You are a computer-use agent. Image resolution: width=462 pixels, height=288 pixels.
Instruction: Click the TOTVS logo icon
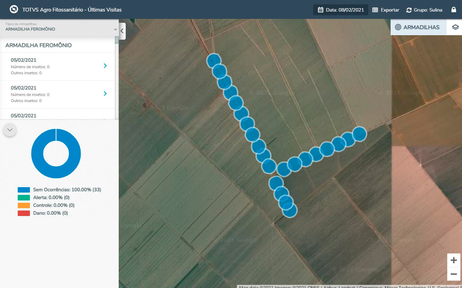[x=14, y=9]
